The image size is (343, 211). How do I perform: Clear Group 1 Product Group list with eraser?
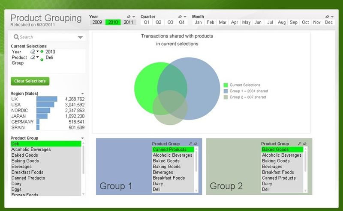[196, 144]
